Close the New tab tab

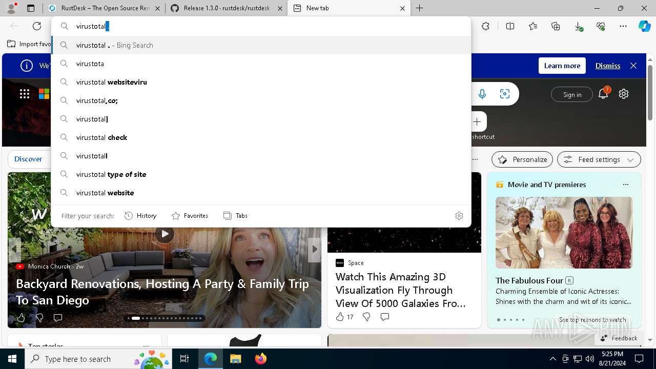pyautogui.click(x=402, y=8)
